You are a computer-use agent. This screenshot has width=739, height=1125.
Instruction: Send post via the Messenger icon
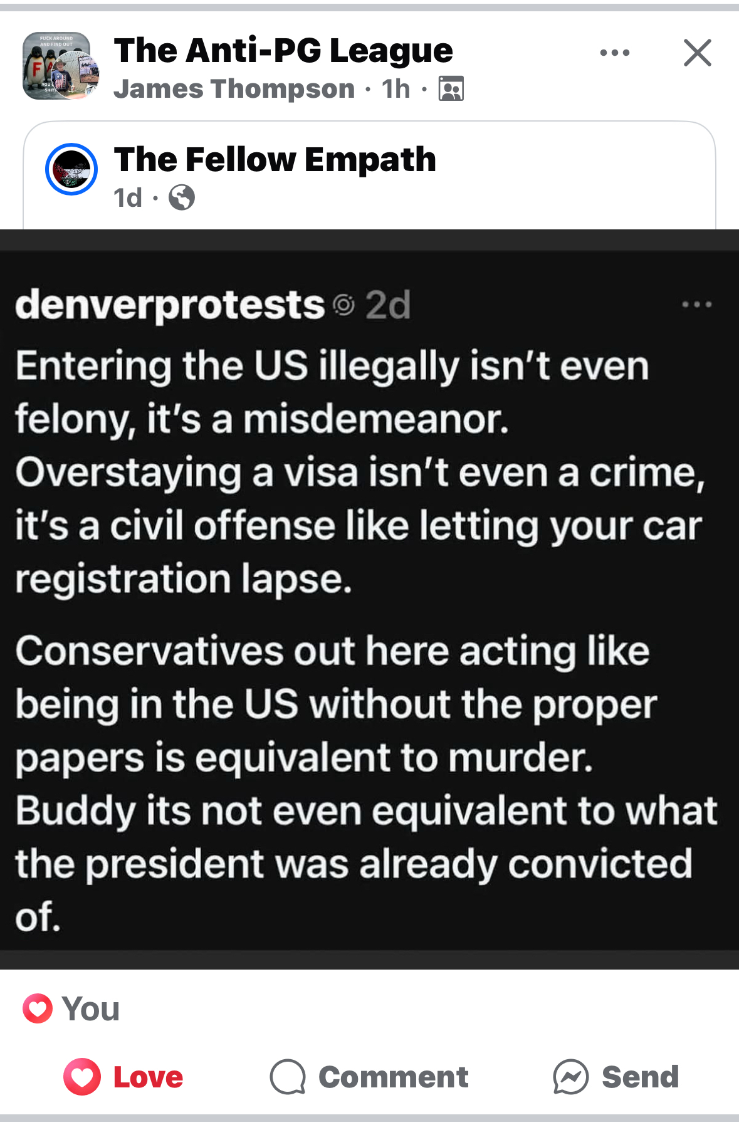point(570,1077)
